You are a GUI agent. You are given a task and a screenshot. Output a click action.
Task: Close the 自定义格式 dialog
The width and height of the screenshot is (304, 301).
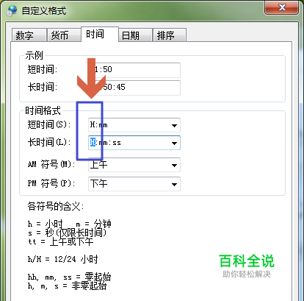[282, 8]
